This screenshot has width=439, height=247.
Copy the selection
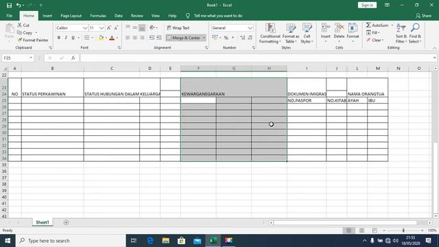[x=25, y=33]
